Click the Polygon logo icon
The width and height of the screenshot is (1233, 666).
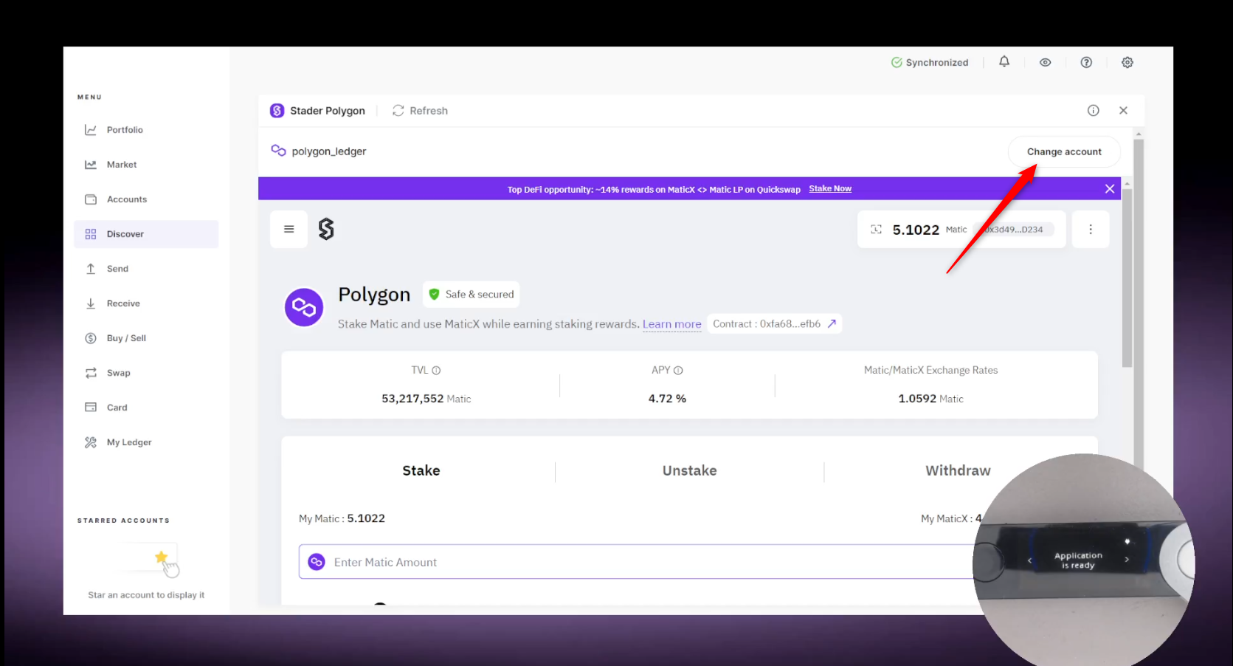304,307
